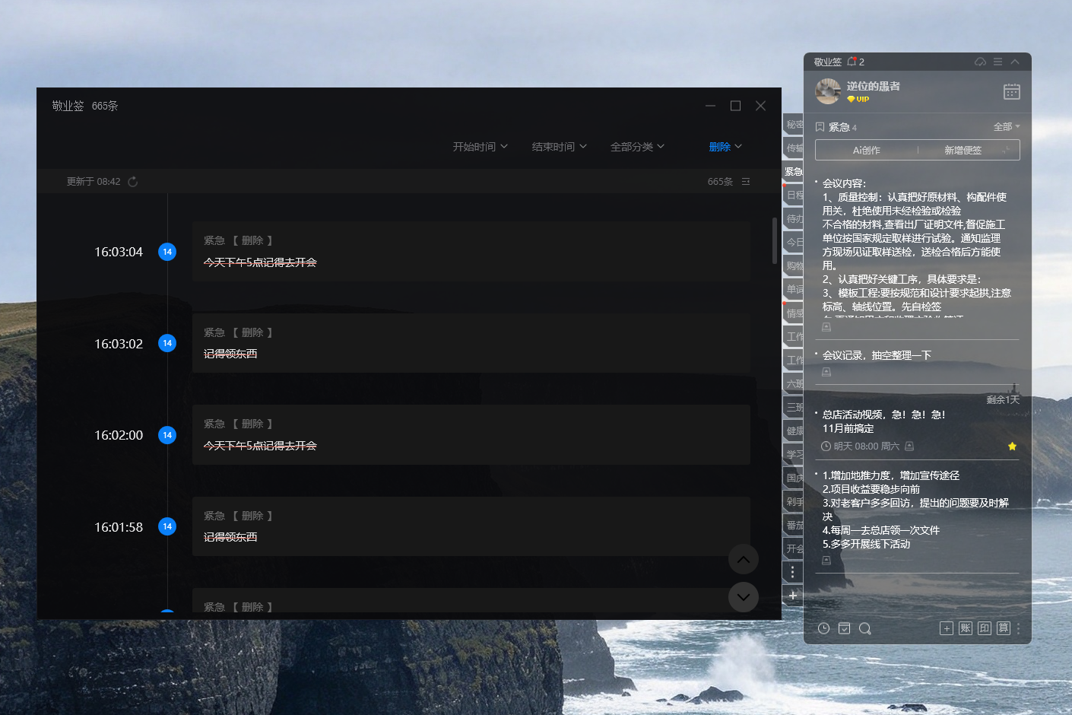Open the 印 tool icon
The height and width of the screenshot is (715, 1072).
pos(985,628)
